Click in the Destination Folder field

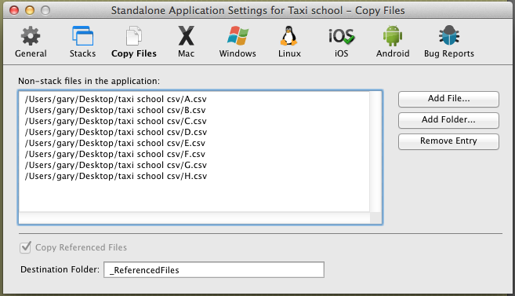tap(214, 270)
